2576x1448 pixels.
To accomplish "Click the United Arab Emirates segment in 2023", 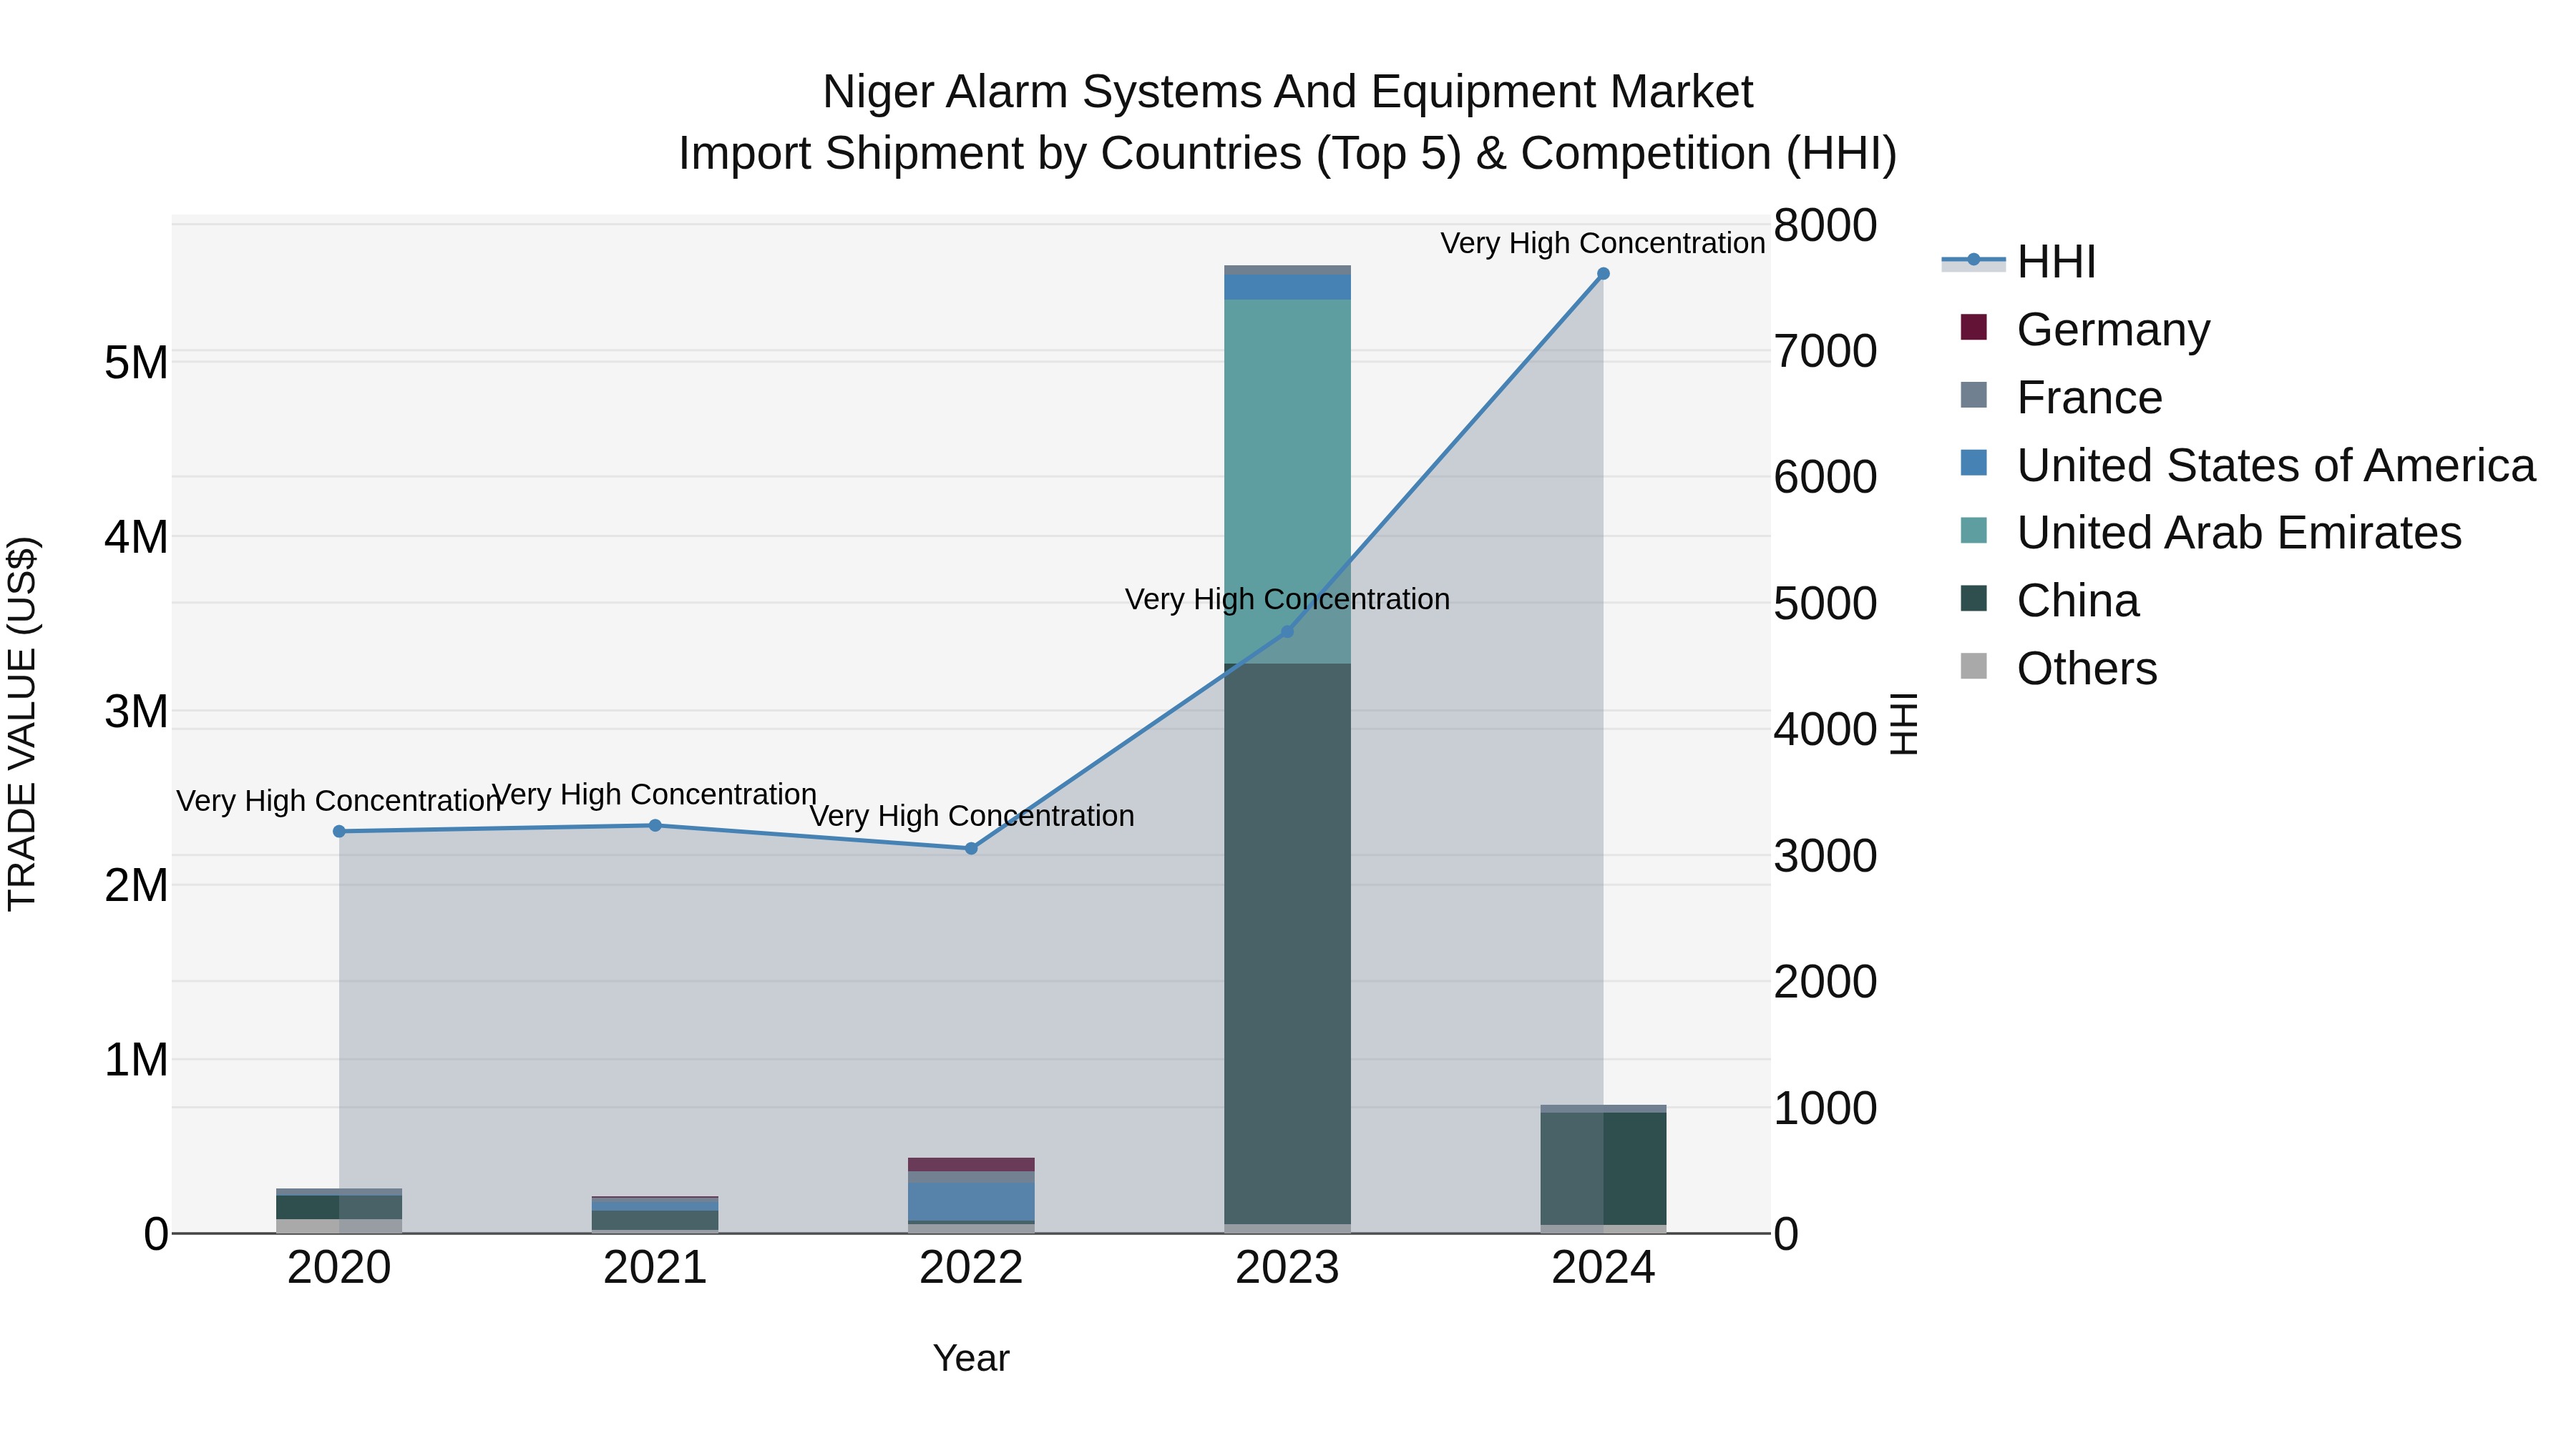I will (x=1287, y=482).
